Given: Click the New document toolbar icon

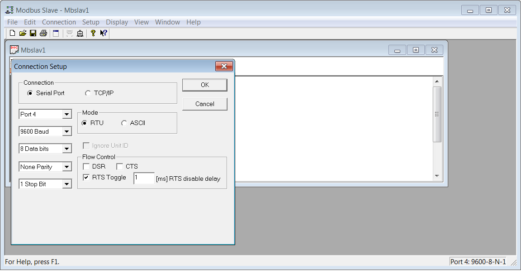Looking at the screenshot, I should pos(12,33).
